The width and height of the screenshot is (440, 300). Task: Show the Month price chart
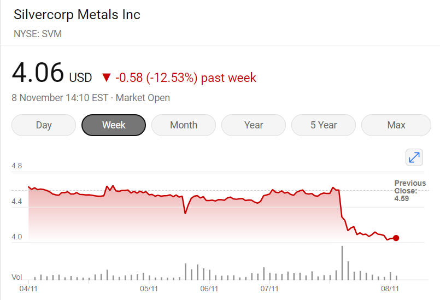pyautogui.click(x=184, y=125)
